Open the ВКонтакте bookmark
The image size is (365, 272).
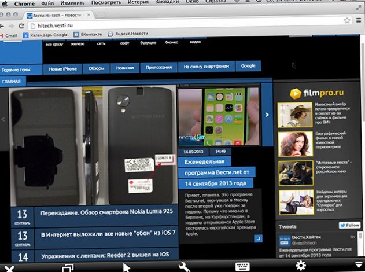tap(88, 34)
